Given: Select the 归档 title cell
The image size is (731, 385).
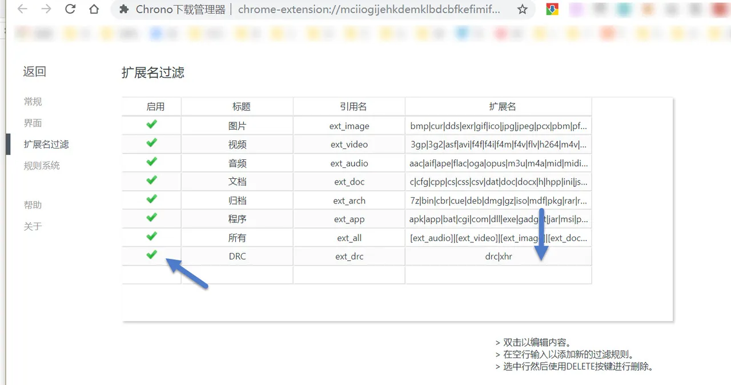Looking at the screenshot, I should click(238, 200).
